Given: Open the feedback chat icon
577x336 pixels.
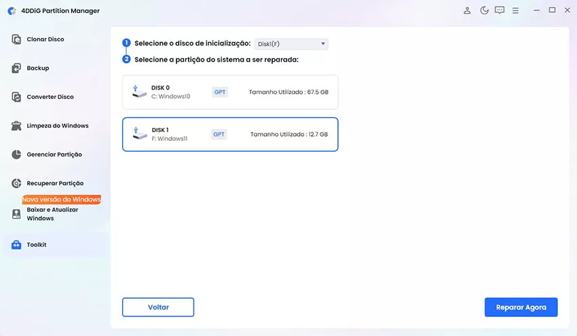Looking at the screenshot, I should [x=500, y=10].
